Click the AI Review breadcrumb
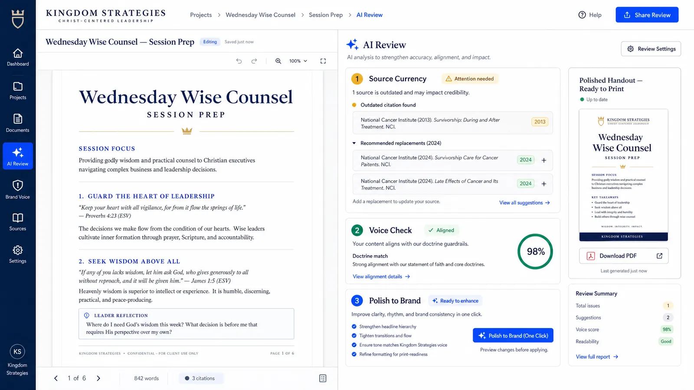The width and height of the screenshot is (694, 390). 370,15
